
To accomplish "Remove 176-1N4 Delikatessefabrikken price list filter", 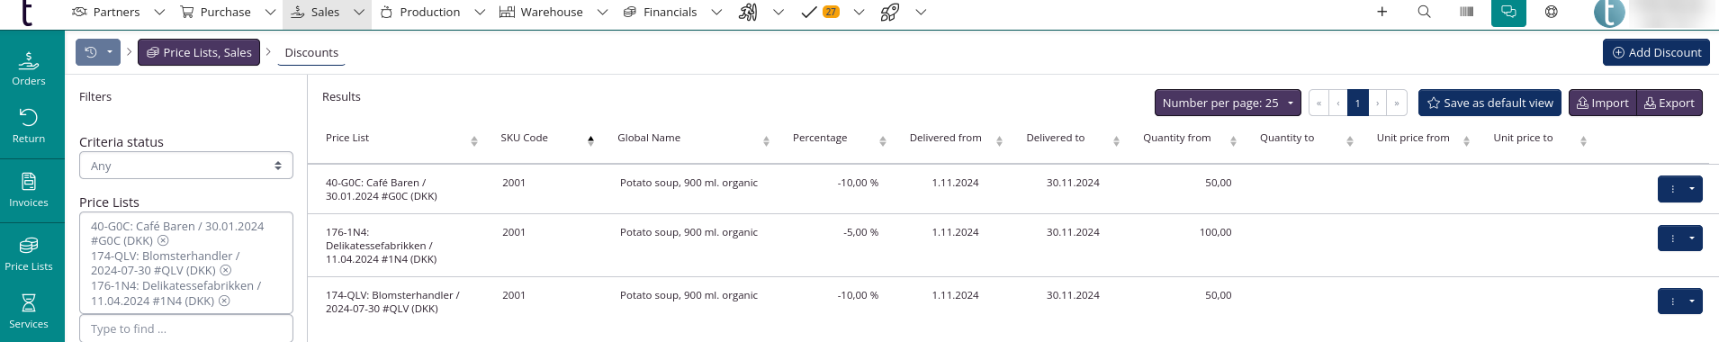I will (x=224, y=301).
